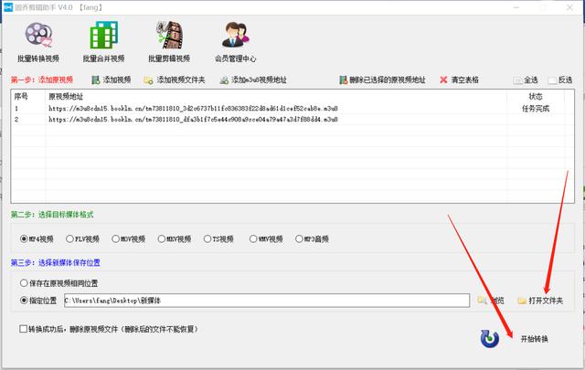
Task: Click the save path input field
Action: (267, 301)
